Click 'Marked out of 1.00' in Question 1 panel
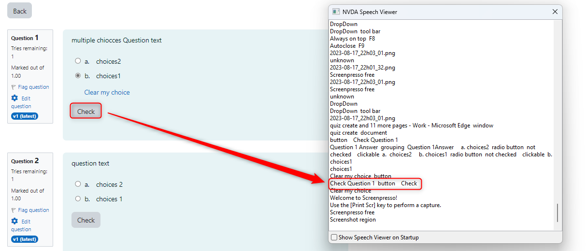Viewport: 586px width, 251px height. click(28, 71)
